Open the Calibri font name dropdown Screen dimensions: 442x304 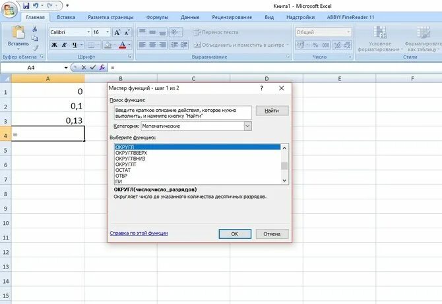tap(88, 32)
